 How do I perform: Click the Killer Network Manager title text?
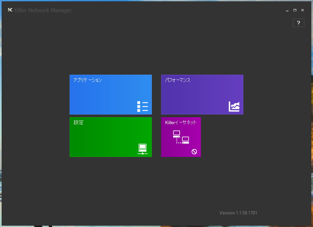43,10
